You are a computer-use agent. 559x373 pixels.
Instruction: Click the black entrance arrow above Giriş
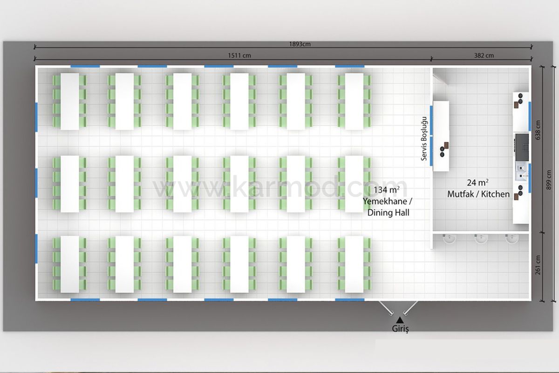399,320
